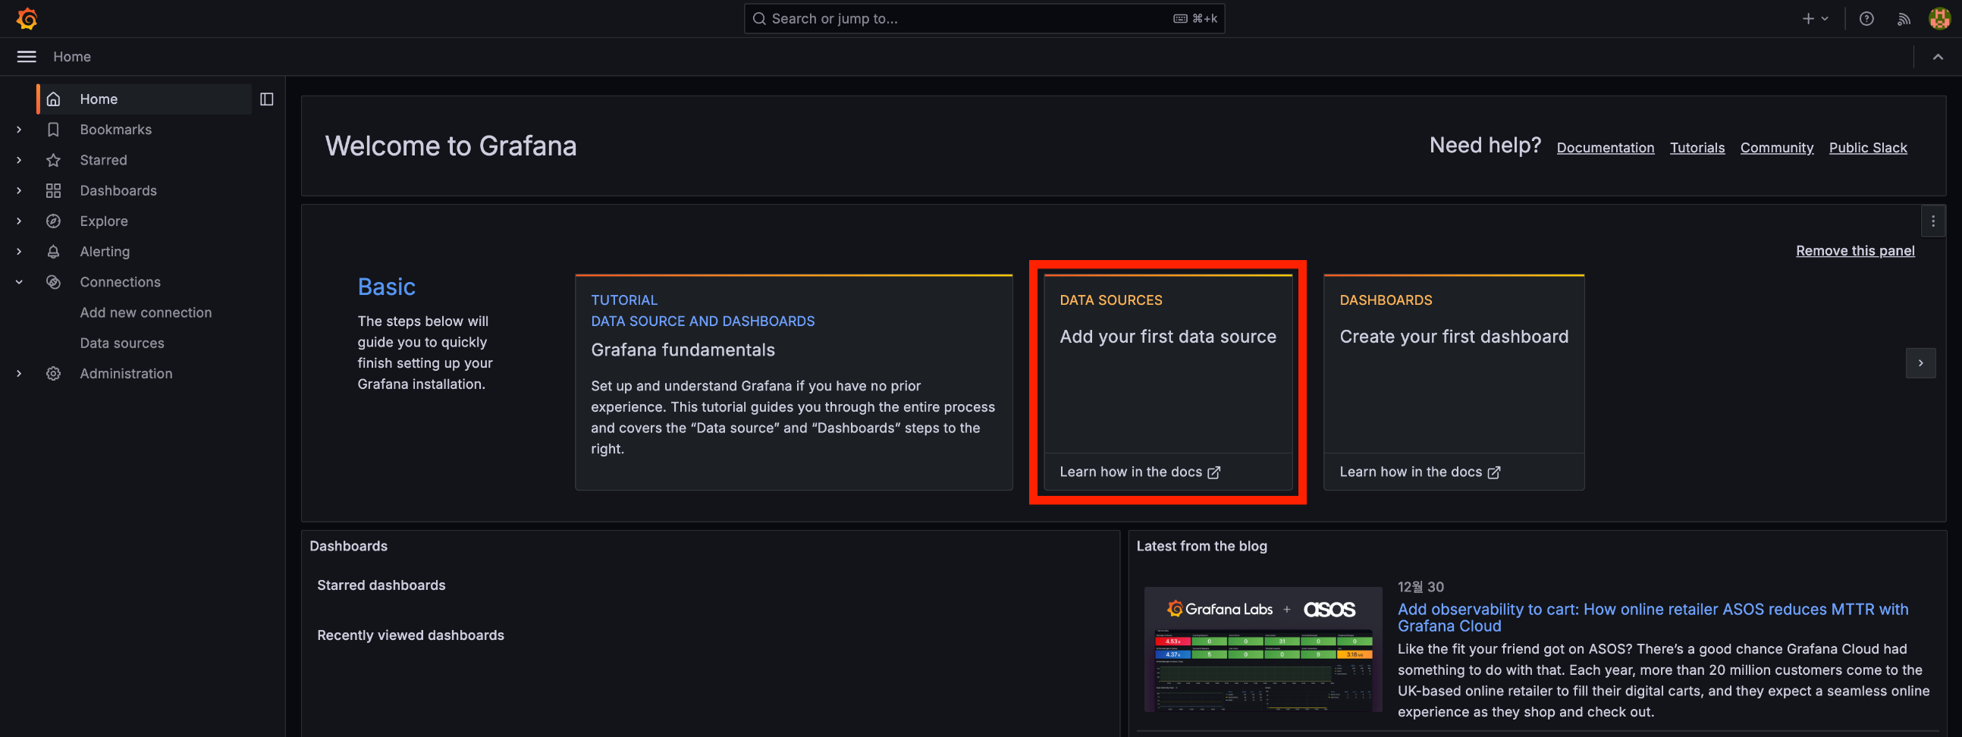Expand the Administration section chevron
1962x737 pixels.
[x=19, y=373]
